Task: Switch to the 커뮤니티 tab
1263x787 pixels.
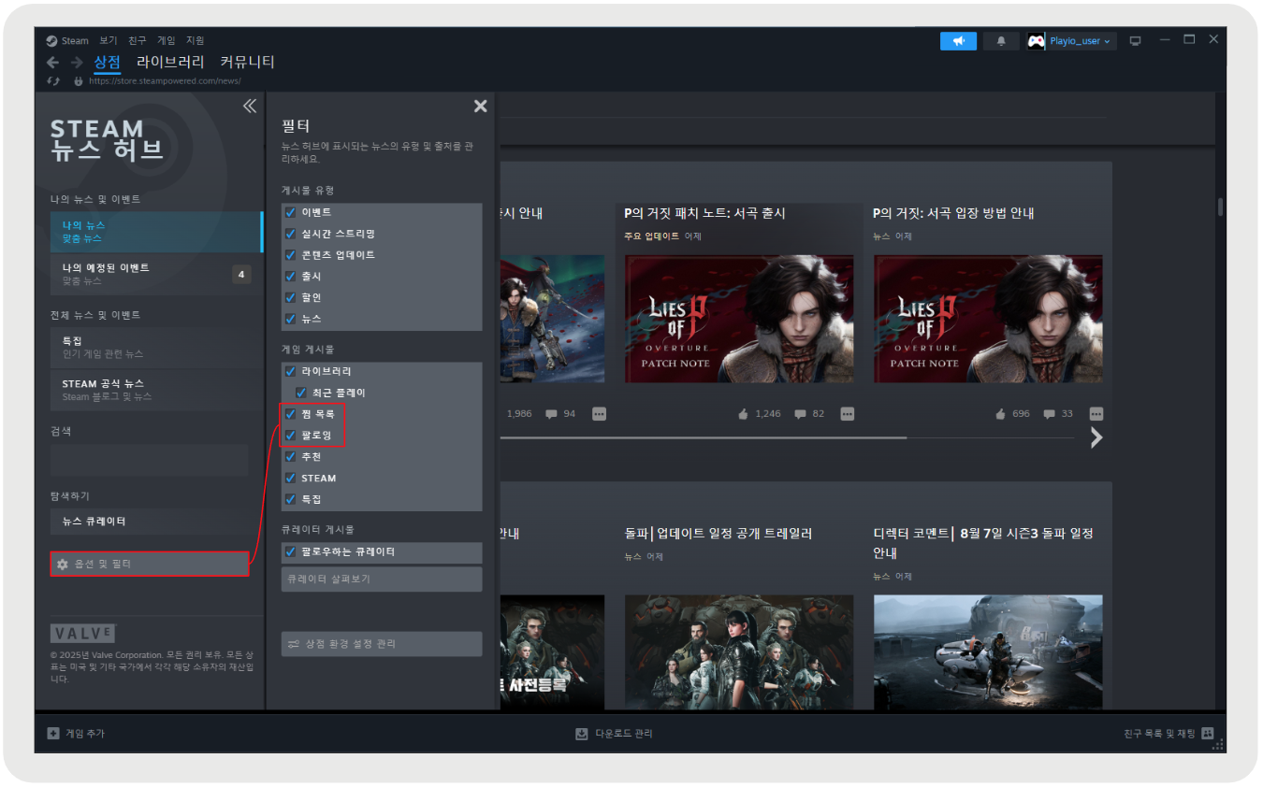Action: [x=247, y=63]
